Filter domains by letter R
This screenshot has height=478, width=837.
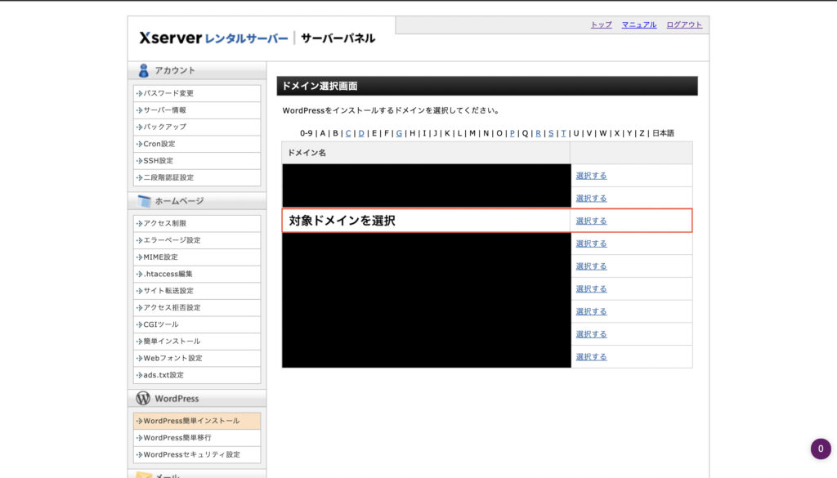[538, 133]
